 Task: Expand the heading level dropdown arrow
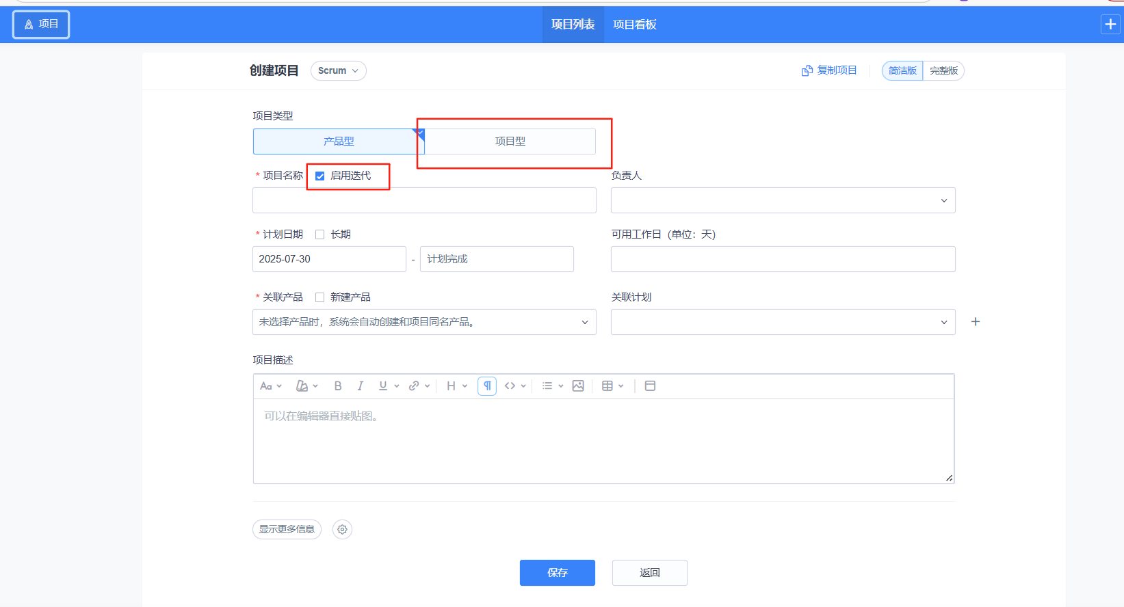465,386
